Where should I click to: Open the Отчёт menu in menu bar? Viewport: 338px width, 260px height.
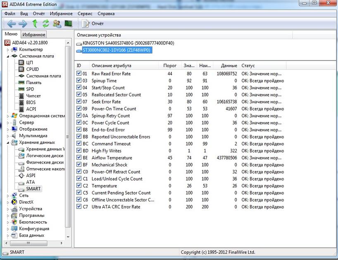point(39,14)
